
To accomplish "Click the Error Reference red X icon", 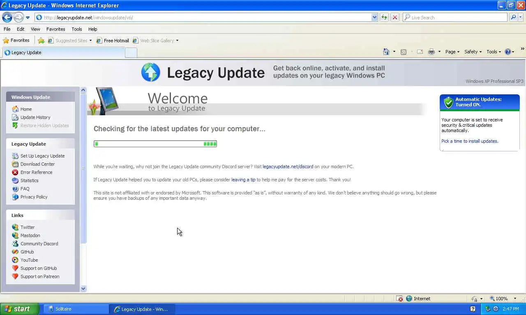I will [15, 172].
